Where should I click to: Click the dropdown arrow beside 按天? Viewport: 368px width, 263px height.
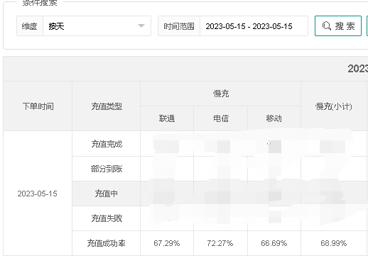click(x=141, y=26)
